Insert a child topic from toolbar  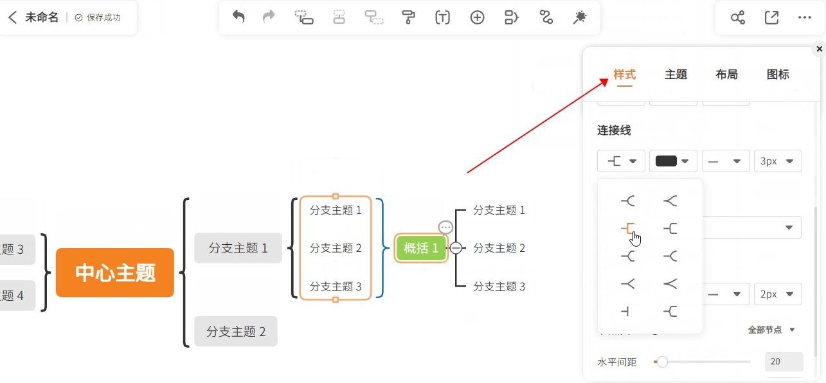[x=304, y=17]
